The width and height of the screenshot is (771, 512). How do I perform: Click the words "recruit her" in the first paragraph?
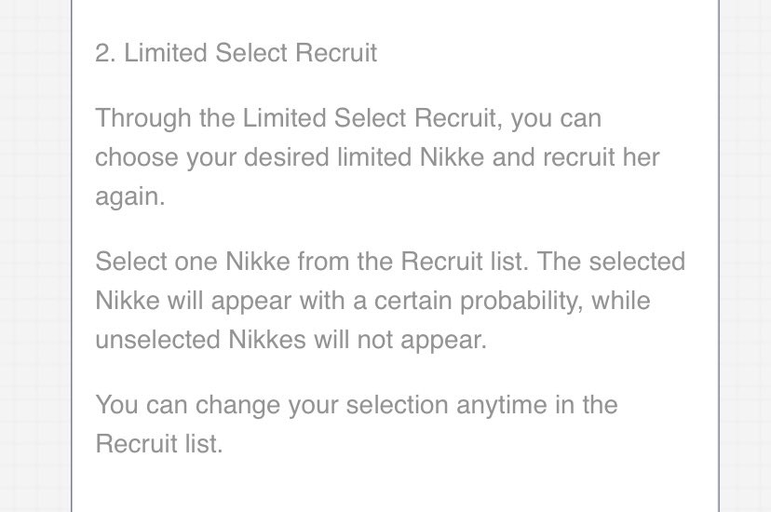tap(602, 157)
